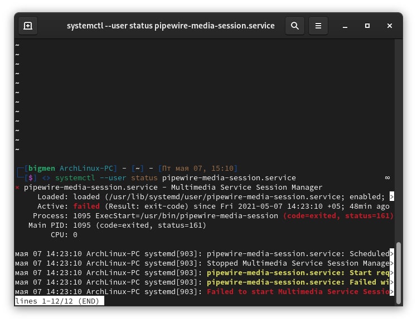
Task: Click the window title text
Action: click(171, 26)
